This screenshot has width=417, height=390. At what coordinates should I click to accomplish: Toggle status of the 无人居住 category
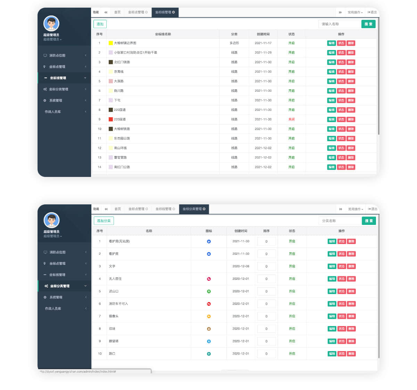coord(341,279)
